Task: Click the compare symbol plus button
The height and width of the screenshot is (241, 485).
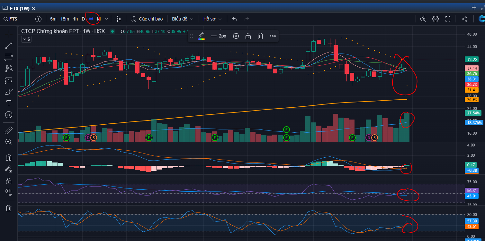Action: click(39, 19)
